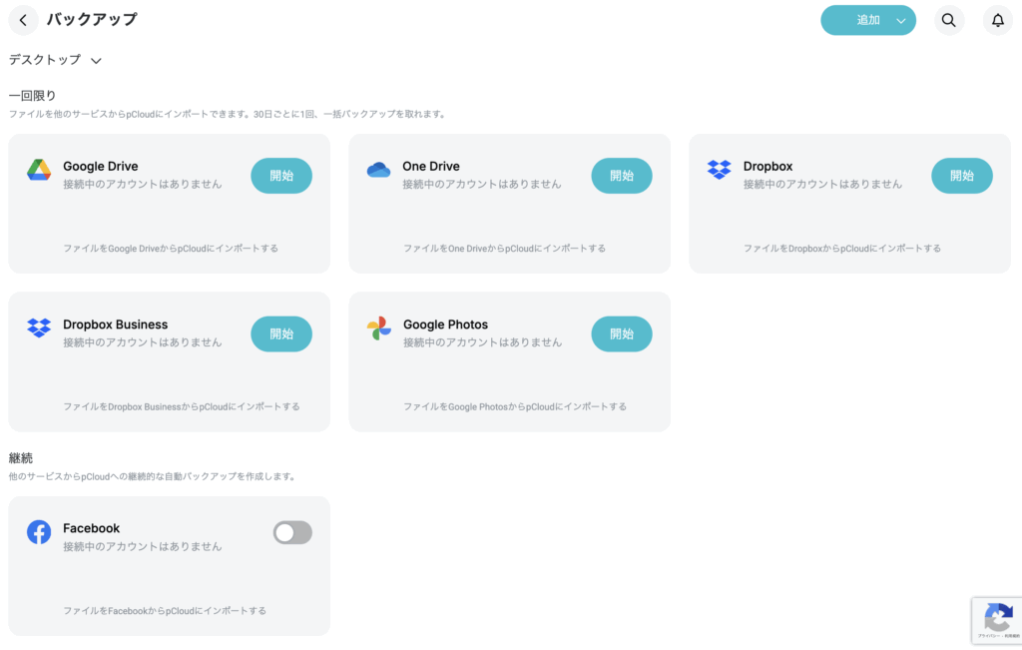Click the One Drive cloud icon
1022x650 pixels.
coord(378,170)
